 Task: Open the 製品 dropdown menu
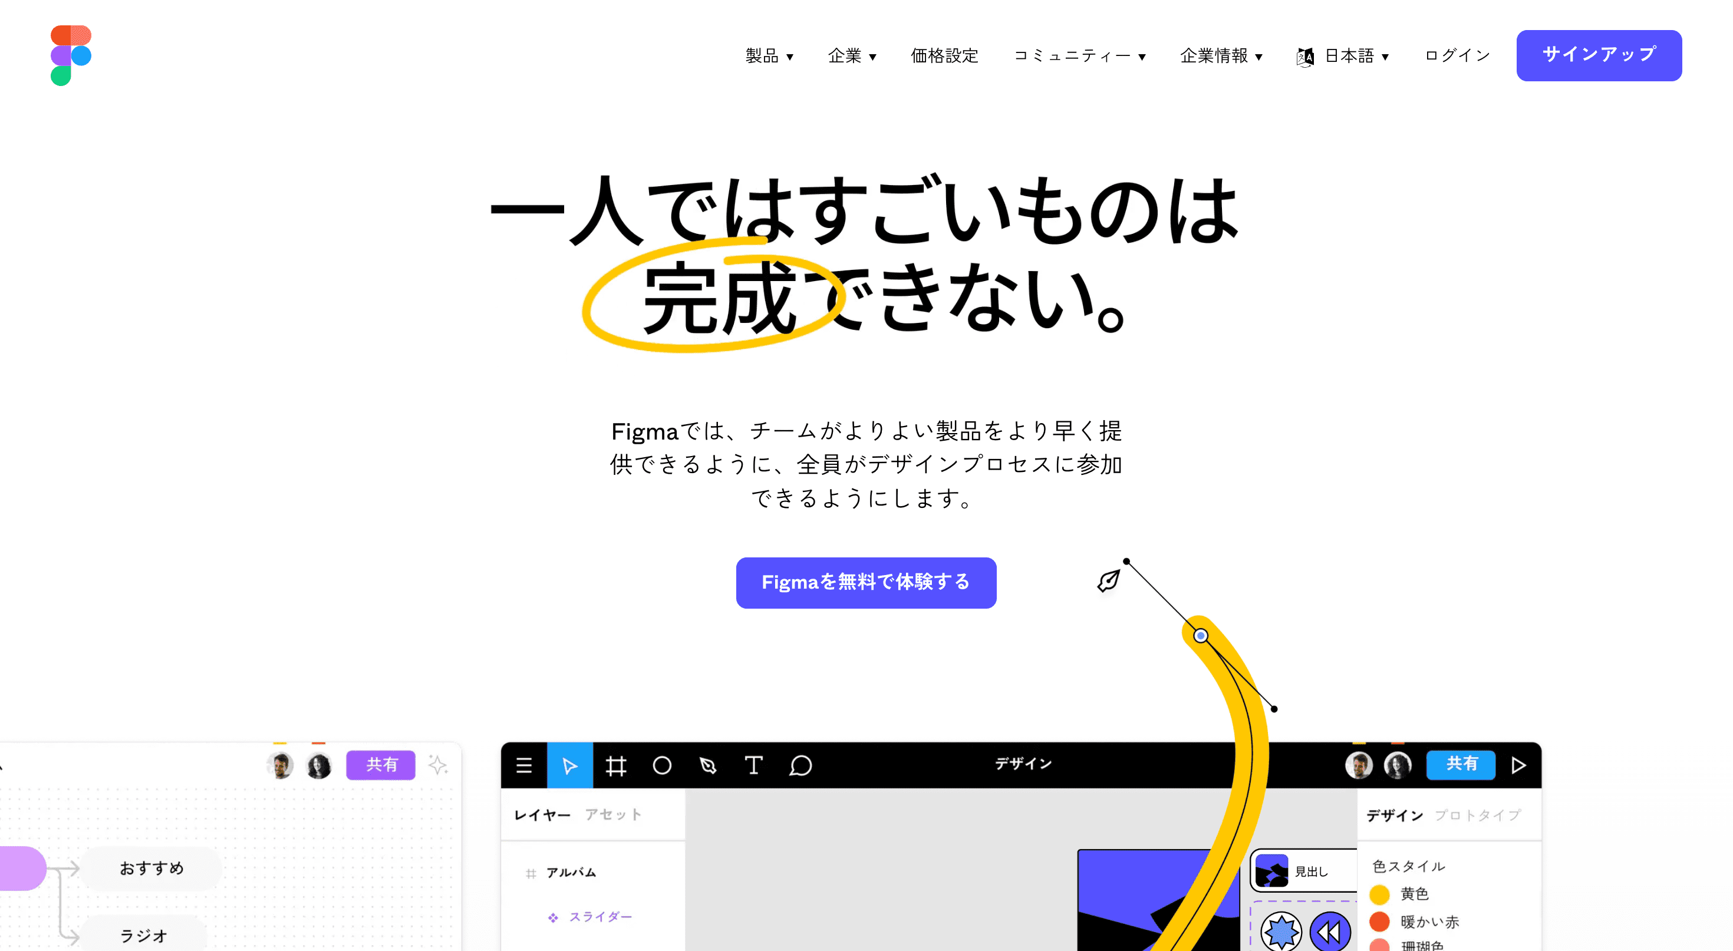click(769, 56)
